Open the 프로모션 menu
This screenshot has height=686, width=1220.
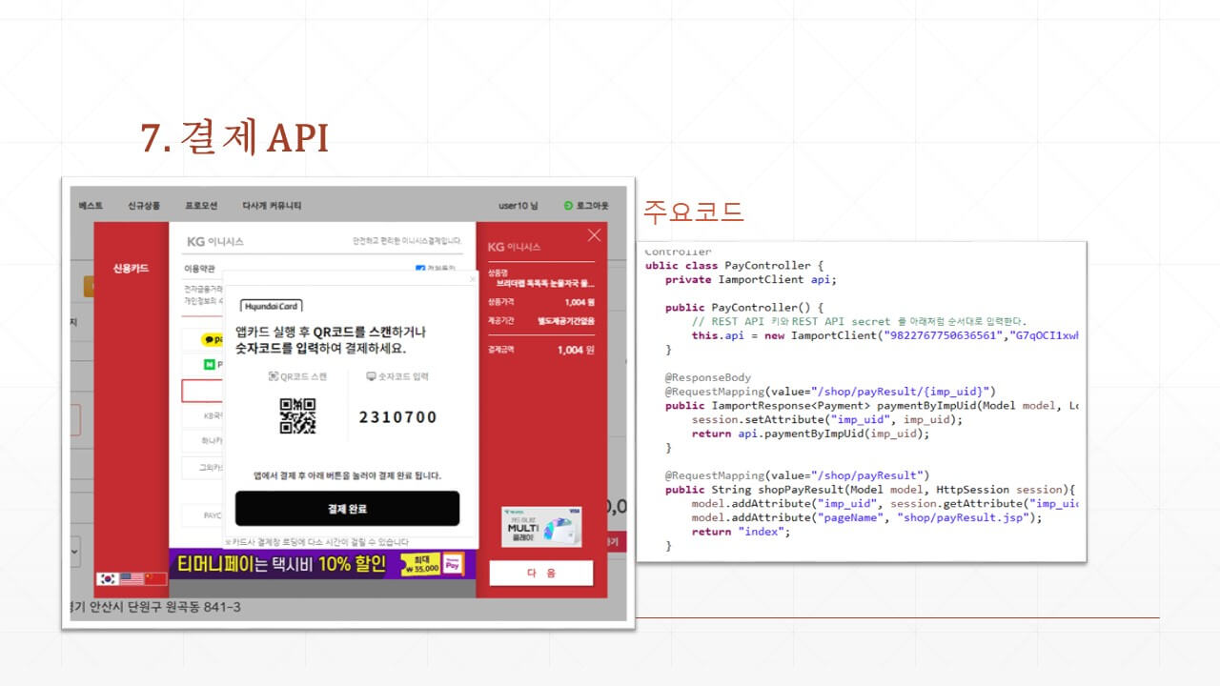[201, 206]
